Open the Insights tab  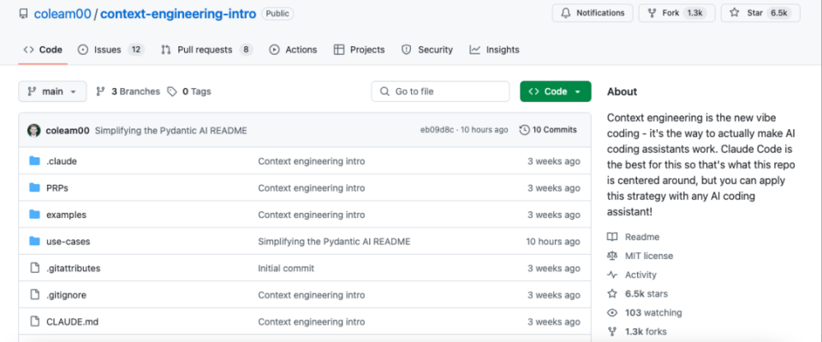click(494, 50)
